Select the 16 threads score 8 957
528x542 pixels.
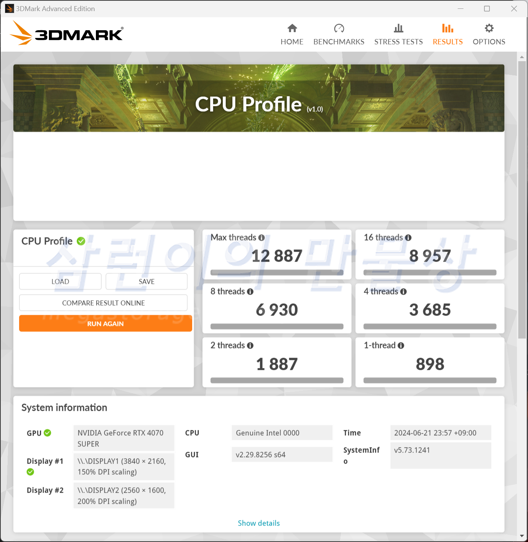tap(430, 256)
